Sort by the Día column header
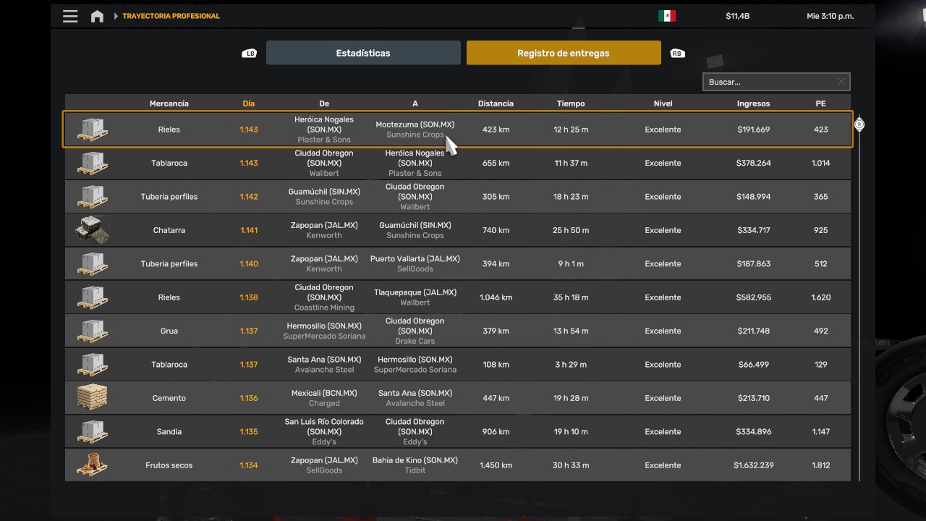This screenshot has width=926, height=521. coord(249,103)
